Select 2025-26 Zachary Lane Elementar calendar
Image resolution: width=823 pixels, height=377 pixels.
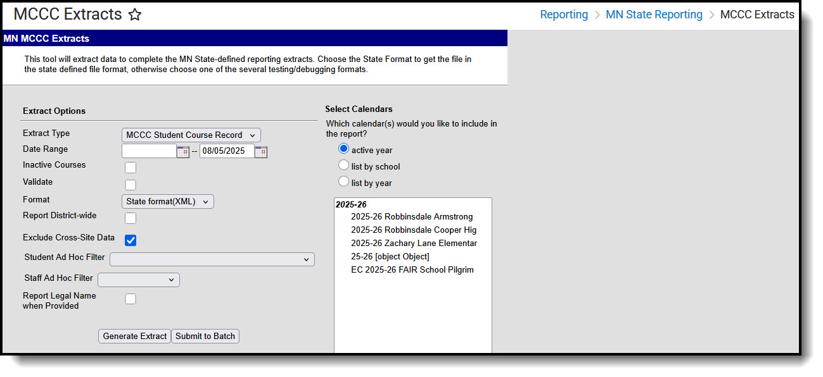click(413, 244)
